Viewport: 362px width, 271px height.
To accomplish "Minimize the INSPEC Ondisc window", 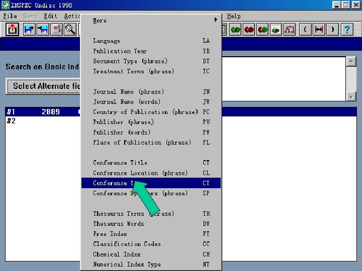I will tap(336, 5).
